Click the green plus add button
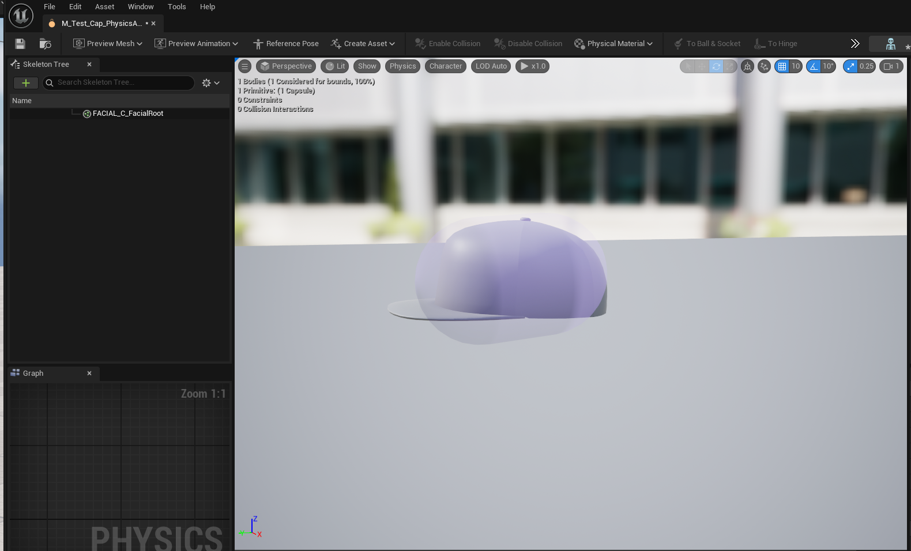The height and width of the screenshot is (551, 911). coord(25,83)
